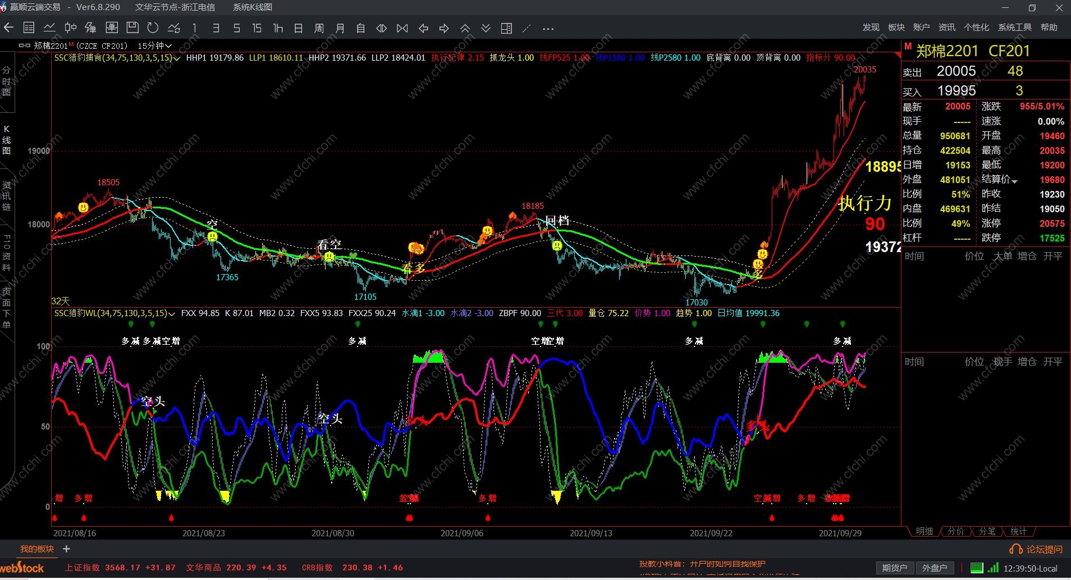
Task: Click the green signal strength icon
Action: click(x=993, y=568)
